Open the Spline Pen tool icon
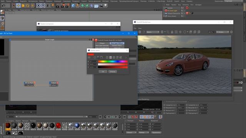This screenshot has height=138, width=246. click(x=78, y=6)
